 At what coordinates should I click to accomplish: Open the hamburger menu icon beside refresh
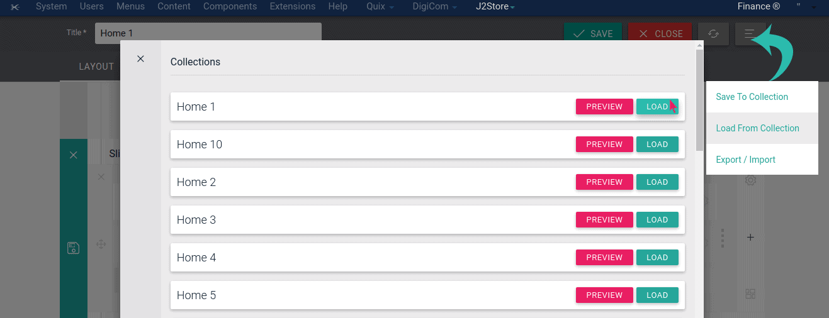pyautogui.click(x=750, y=34)
